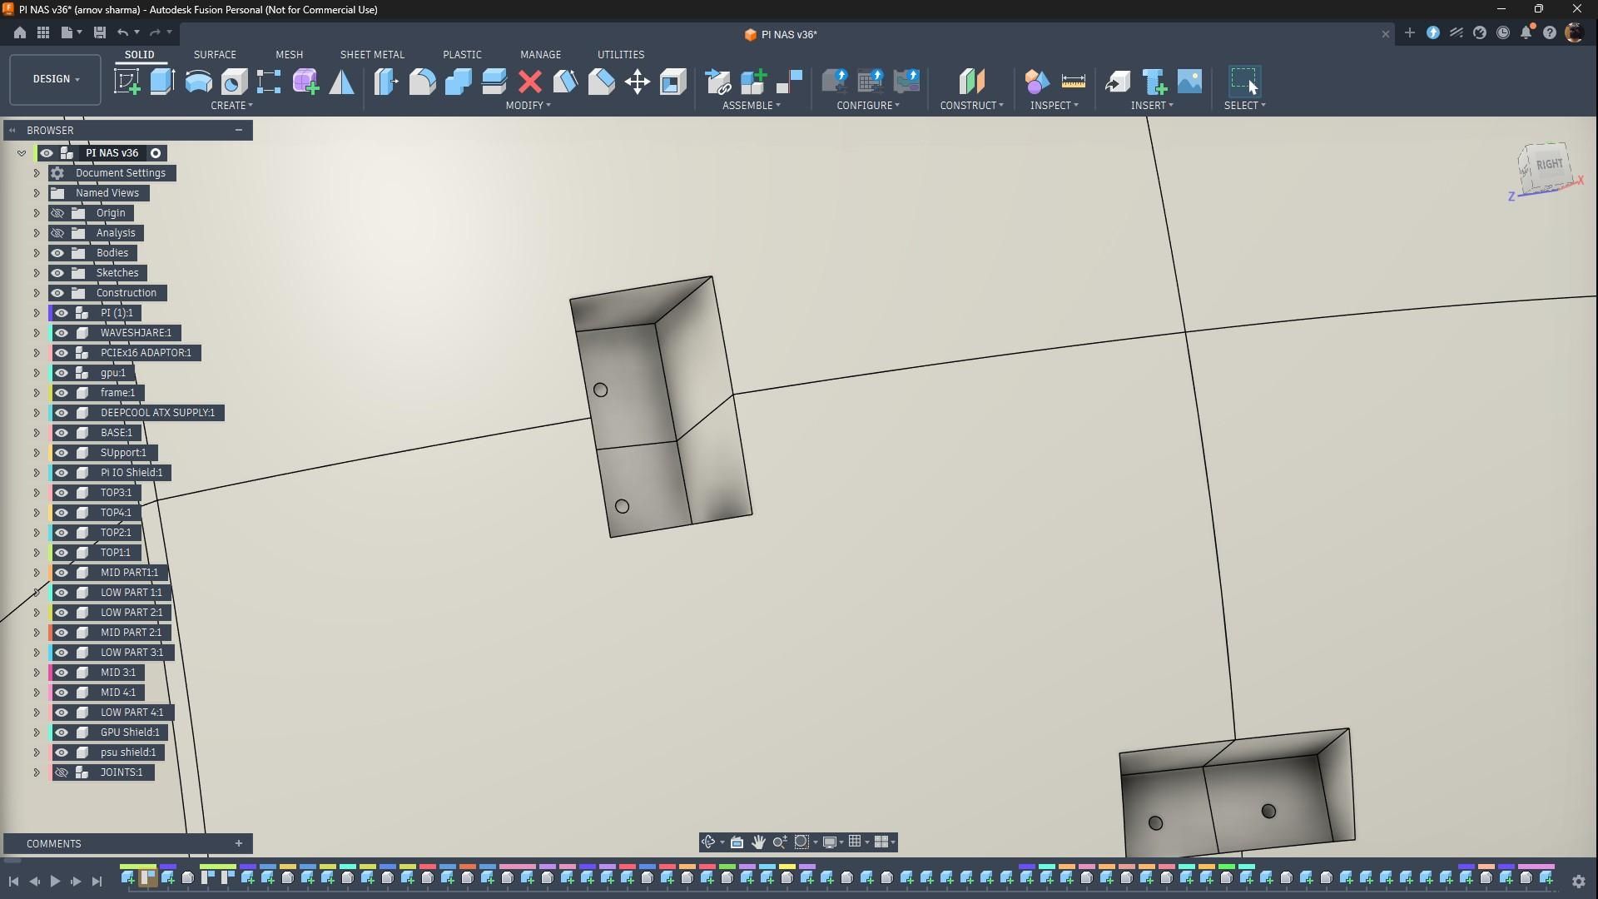The height and width of the screenshot is (899, 1598).
Task: Select the Fillet tool
Action: coord(422,82)
